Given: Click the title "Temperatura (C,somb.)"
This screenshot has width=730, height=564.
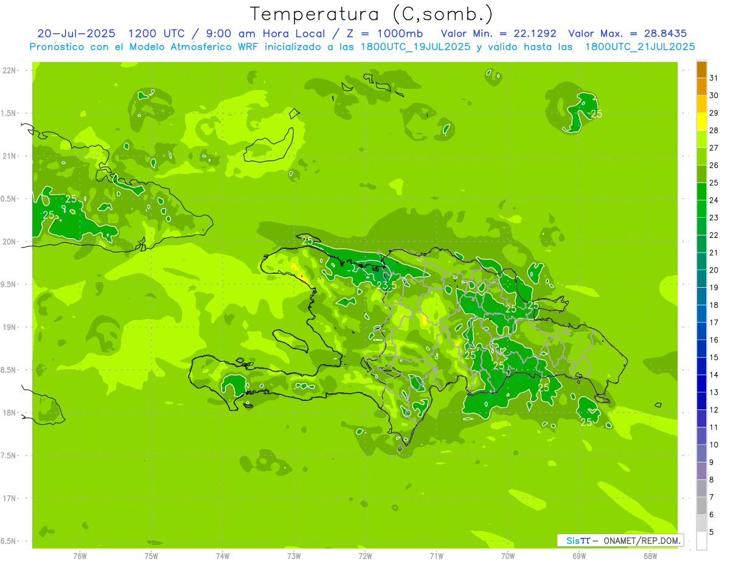Looking at the screenshot, I should point(372,14).
